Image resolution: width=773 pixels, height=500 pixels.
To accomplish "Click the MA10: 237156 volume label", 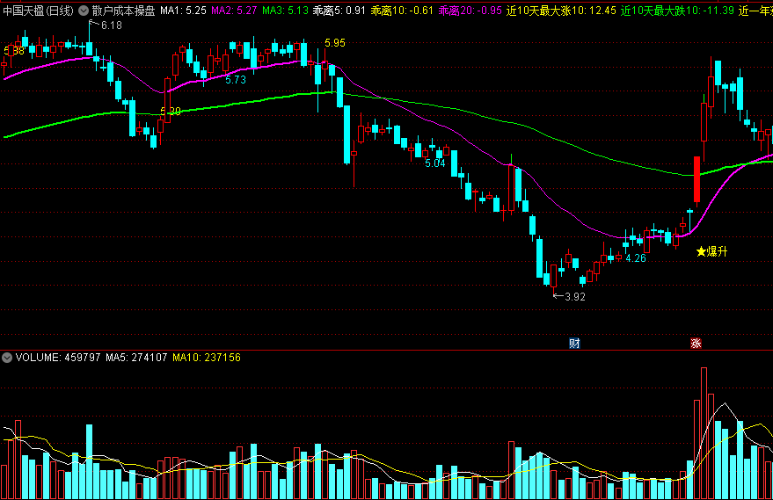I will 207,358.
